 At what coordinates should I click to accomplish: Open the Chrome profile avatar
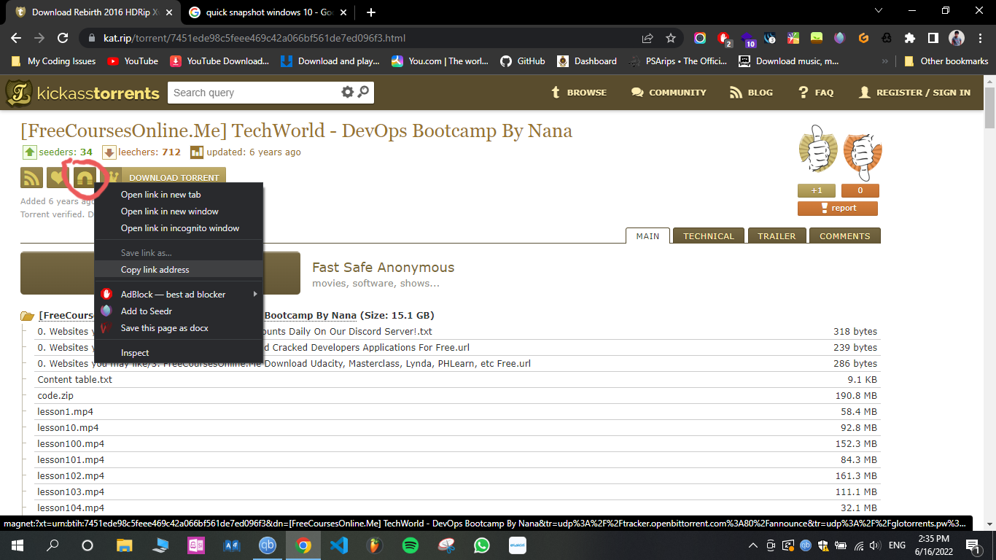(x=957, y=38)
